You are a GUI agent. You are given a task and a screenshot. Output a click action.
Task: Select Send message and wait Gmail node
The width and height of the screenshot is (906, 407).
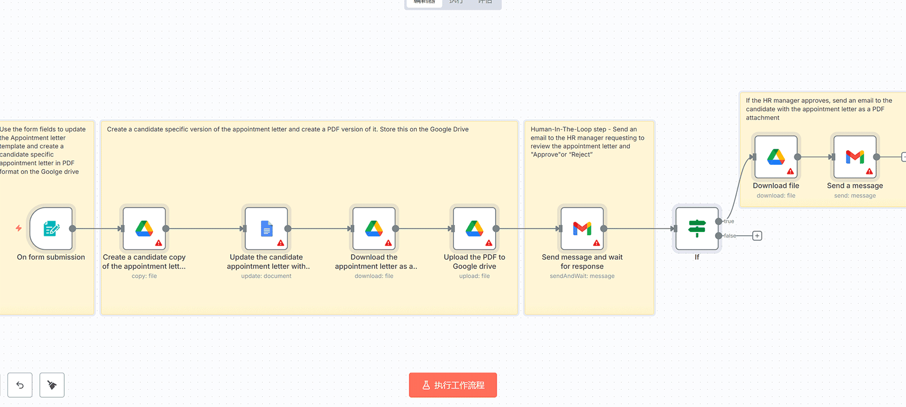582,228
